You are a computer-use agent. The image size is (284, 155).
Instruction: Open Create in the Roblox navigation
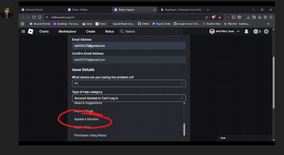point(91,32)
